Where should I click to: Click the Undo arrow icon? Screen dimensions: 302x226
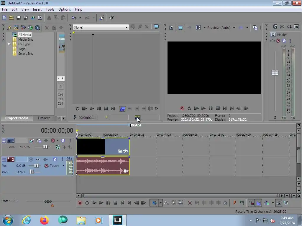74,18
